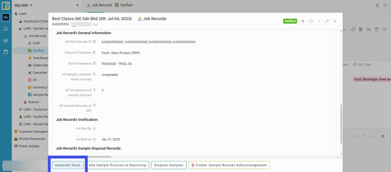Open LIMS - Technical in sidebar
The image size is (391, 172).
click(x=34, y=110)
